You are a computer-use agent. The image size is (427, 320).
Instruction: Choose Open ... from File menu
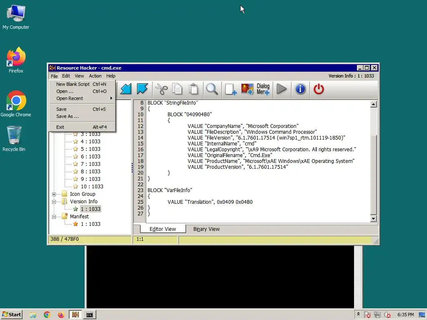click(x=82, y=91)
